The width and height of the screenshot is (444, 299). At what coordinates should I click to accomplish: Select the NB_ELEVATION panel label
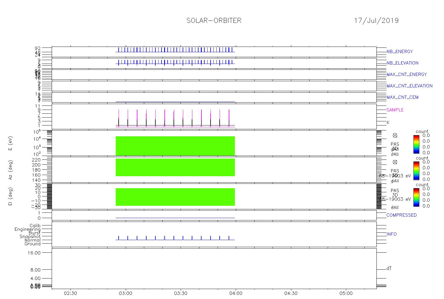coord(403,63)
